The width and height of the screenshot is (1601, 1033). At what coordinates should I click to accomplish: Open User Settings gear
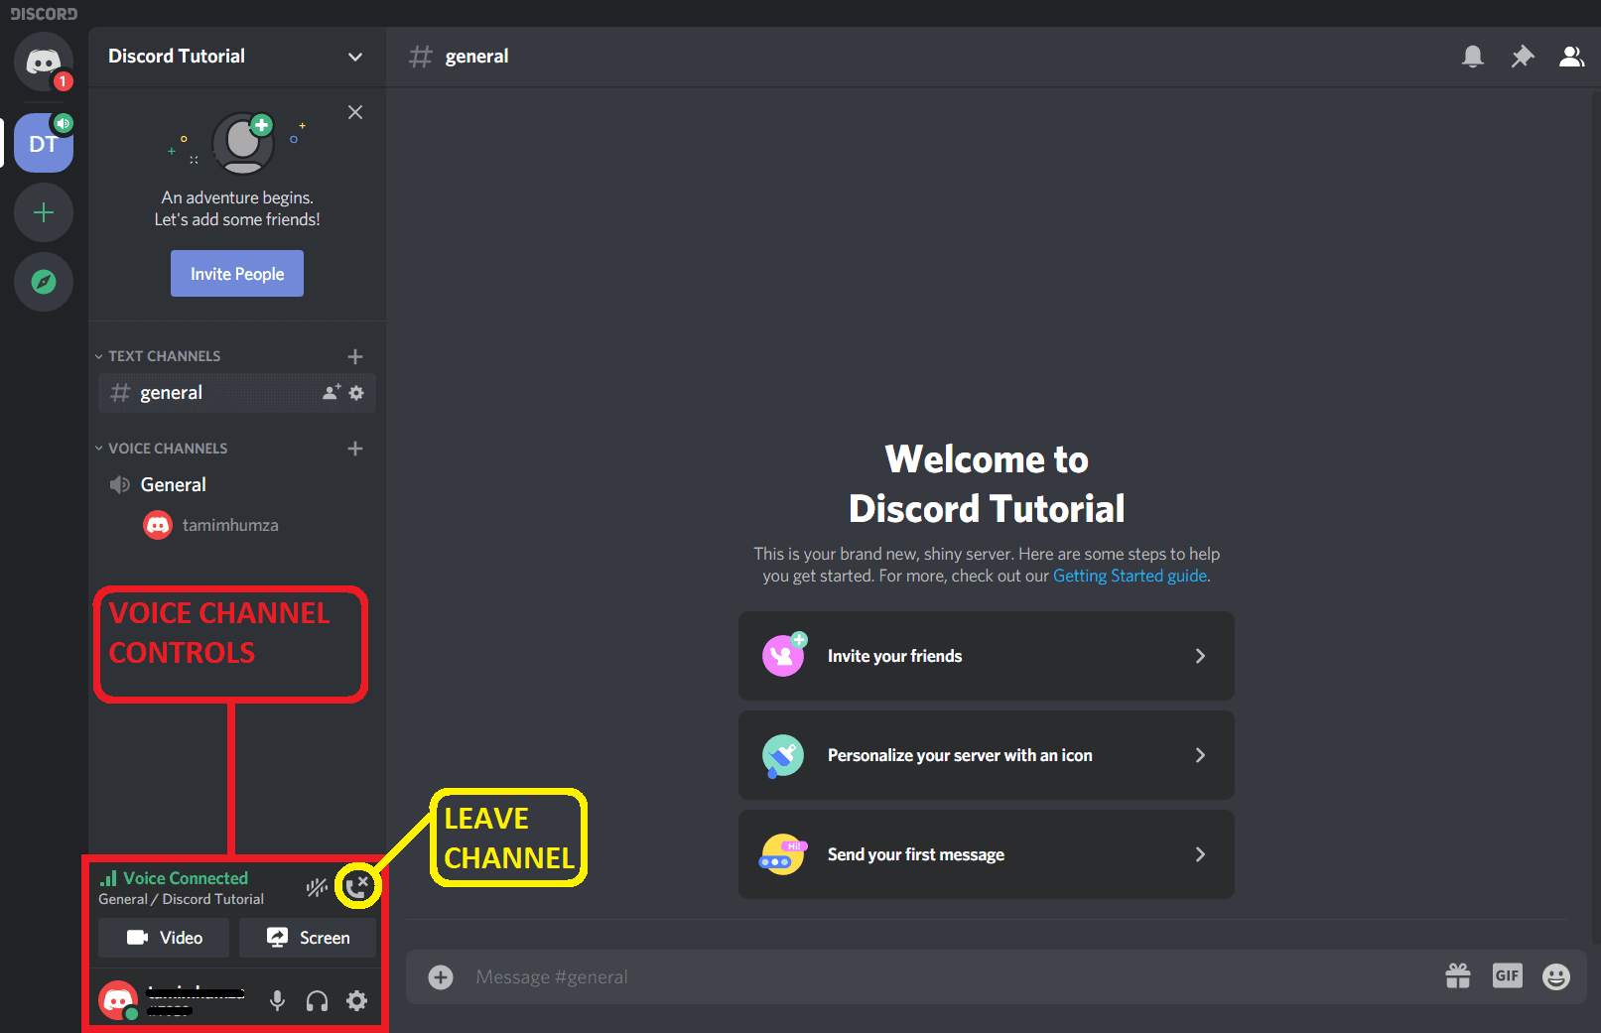(357, 1001)
